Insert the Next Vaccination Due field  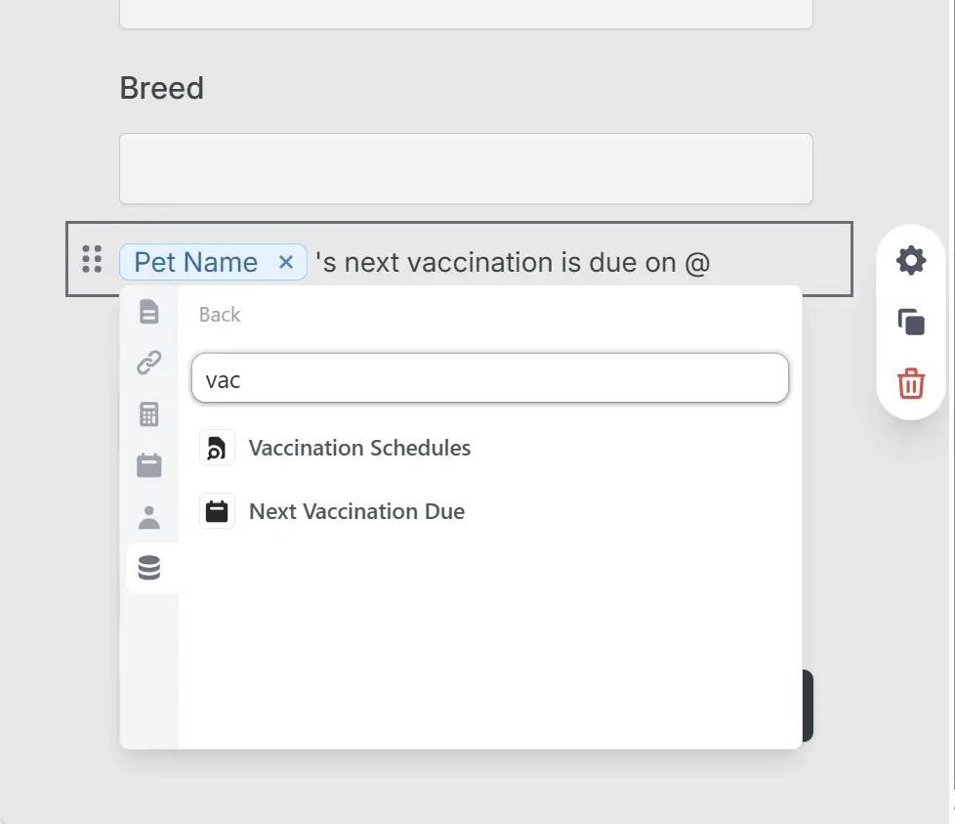click(356, 511)
